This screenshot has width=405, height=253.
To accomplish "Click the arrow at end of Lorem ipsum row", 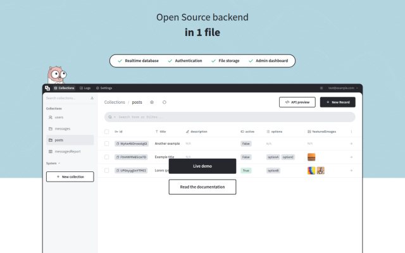I will (x=351, y=170).
